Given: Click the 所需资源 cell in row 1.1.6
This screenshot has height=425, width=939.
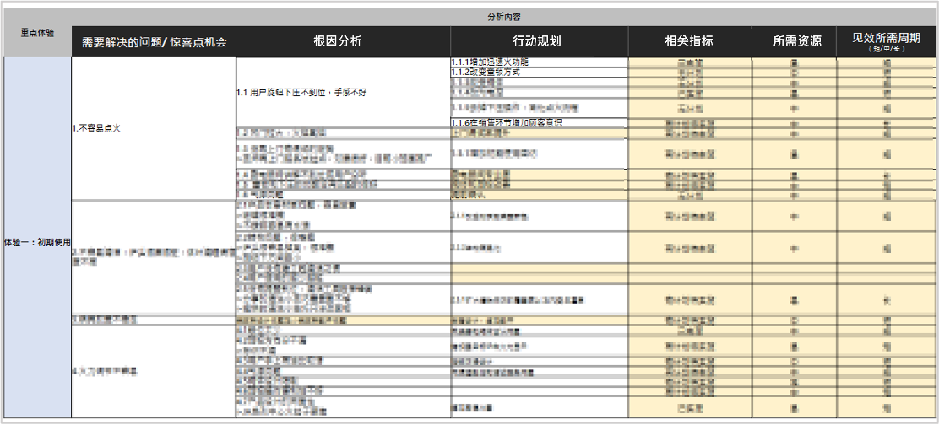Looking at the screenshot, I should [x=794, y=123].
